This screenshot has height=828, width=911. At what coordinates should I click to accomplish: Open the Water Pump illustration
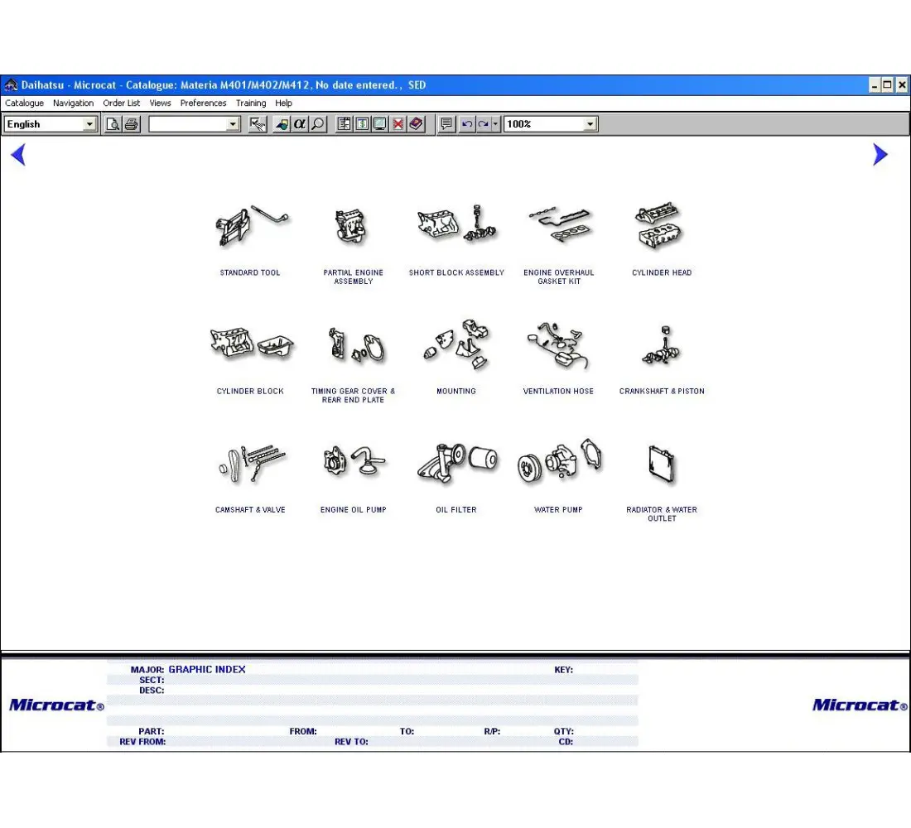tap(560, 461)
